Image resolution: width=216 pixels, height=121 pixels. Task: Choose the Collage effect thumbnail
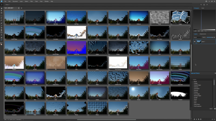point(180,17)
